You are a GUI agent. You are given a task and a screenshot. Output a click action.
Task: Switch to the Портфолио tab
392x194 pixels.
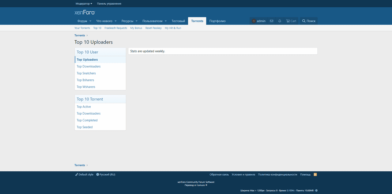click(217, 21)
